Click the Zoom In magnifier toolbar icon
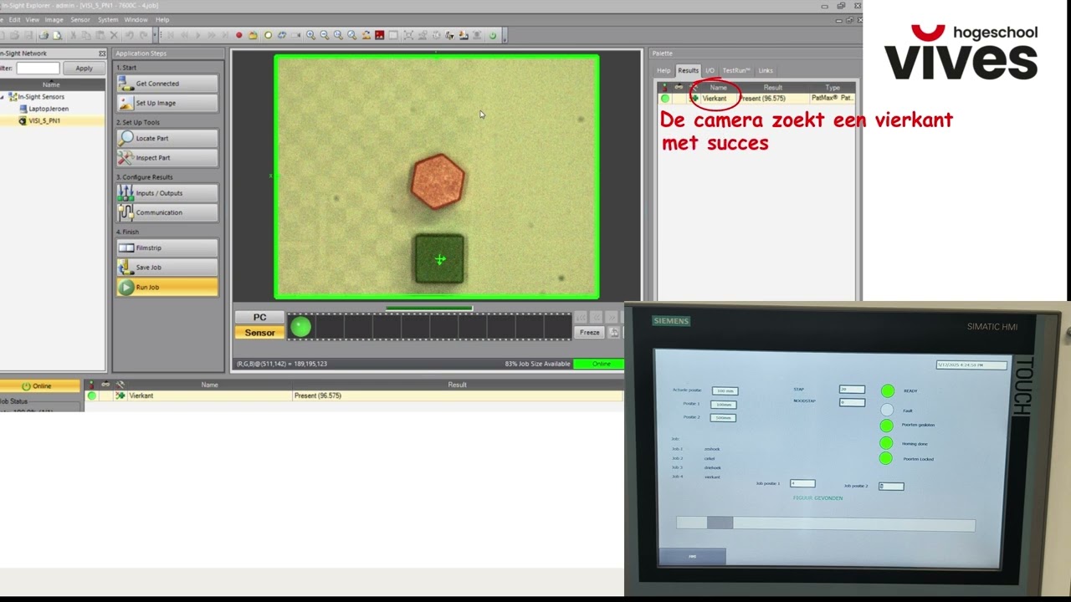Image resolution: width=1071 pixels, height=602 pixels. [310, 35]
